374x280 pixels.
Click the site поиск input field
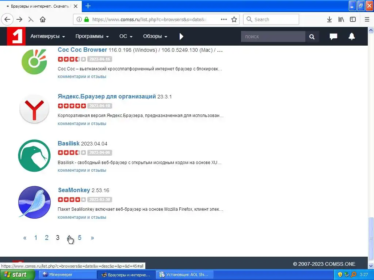(273, 36)
